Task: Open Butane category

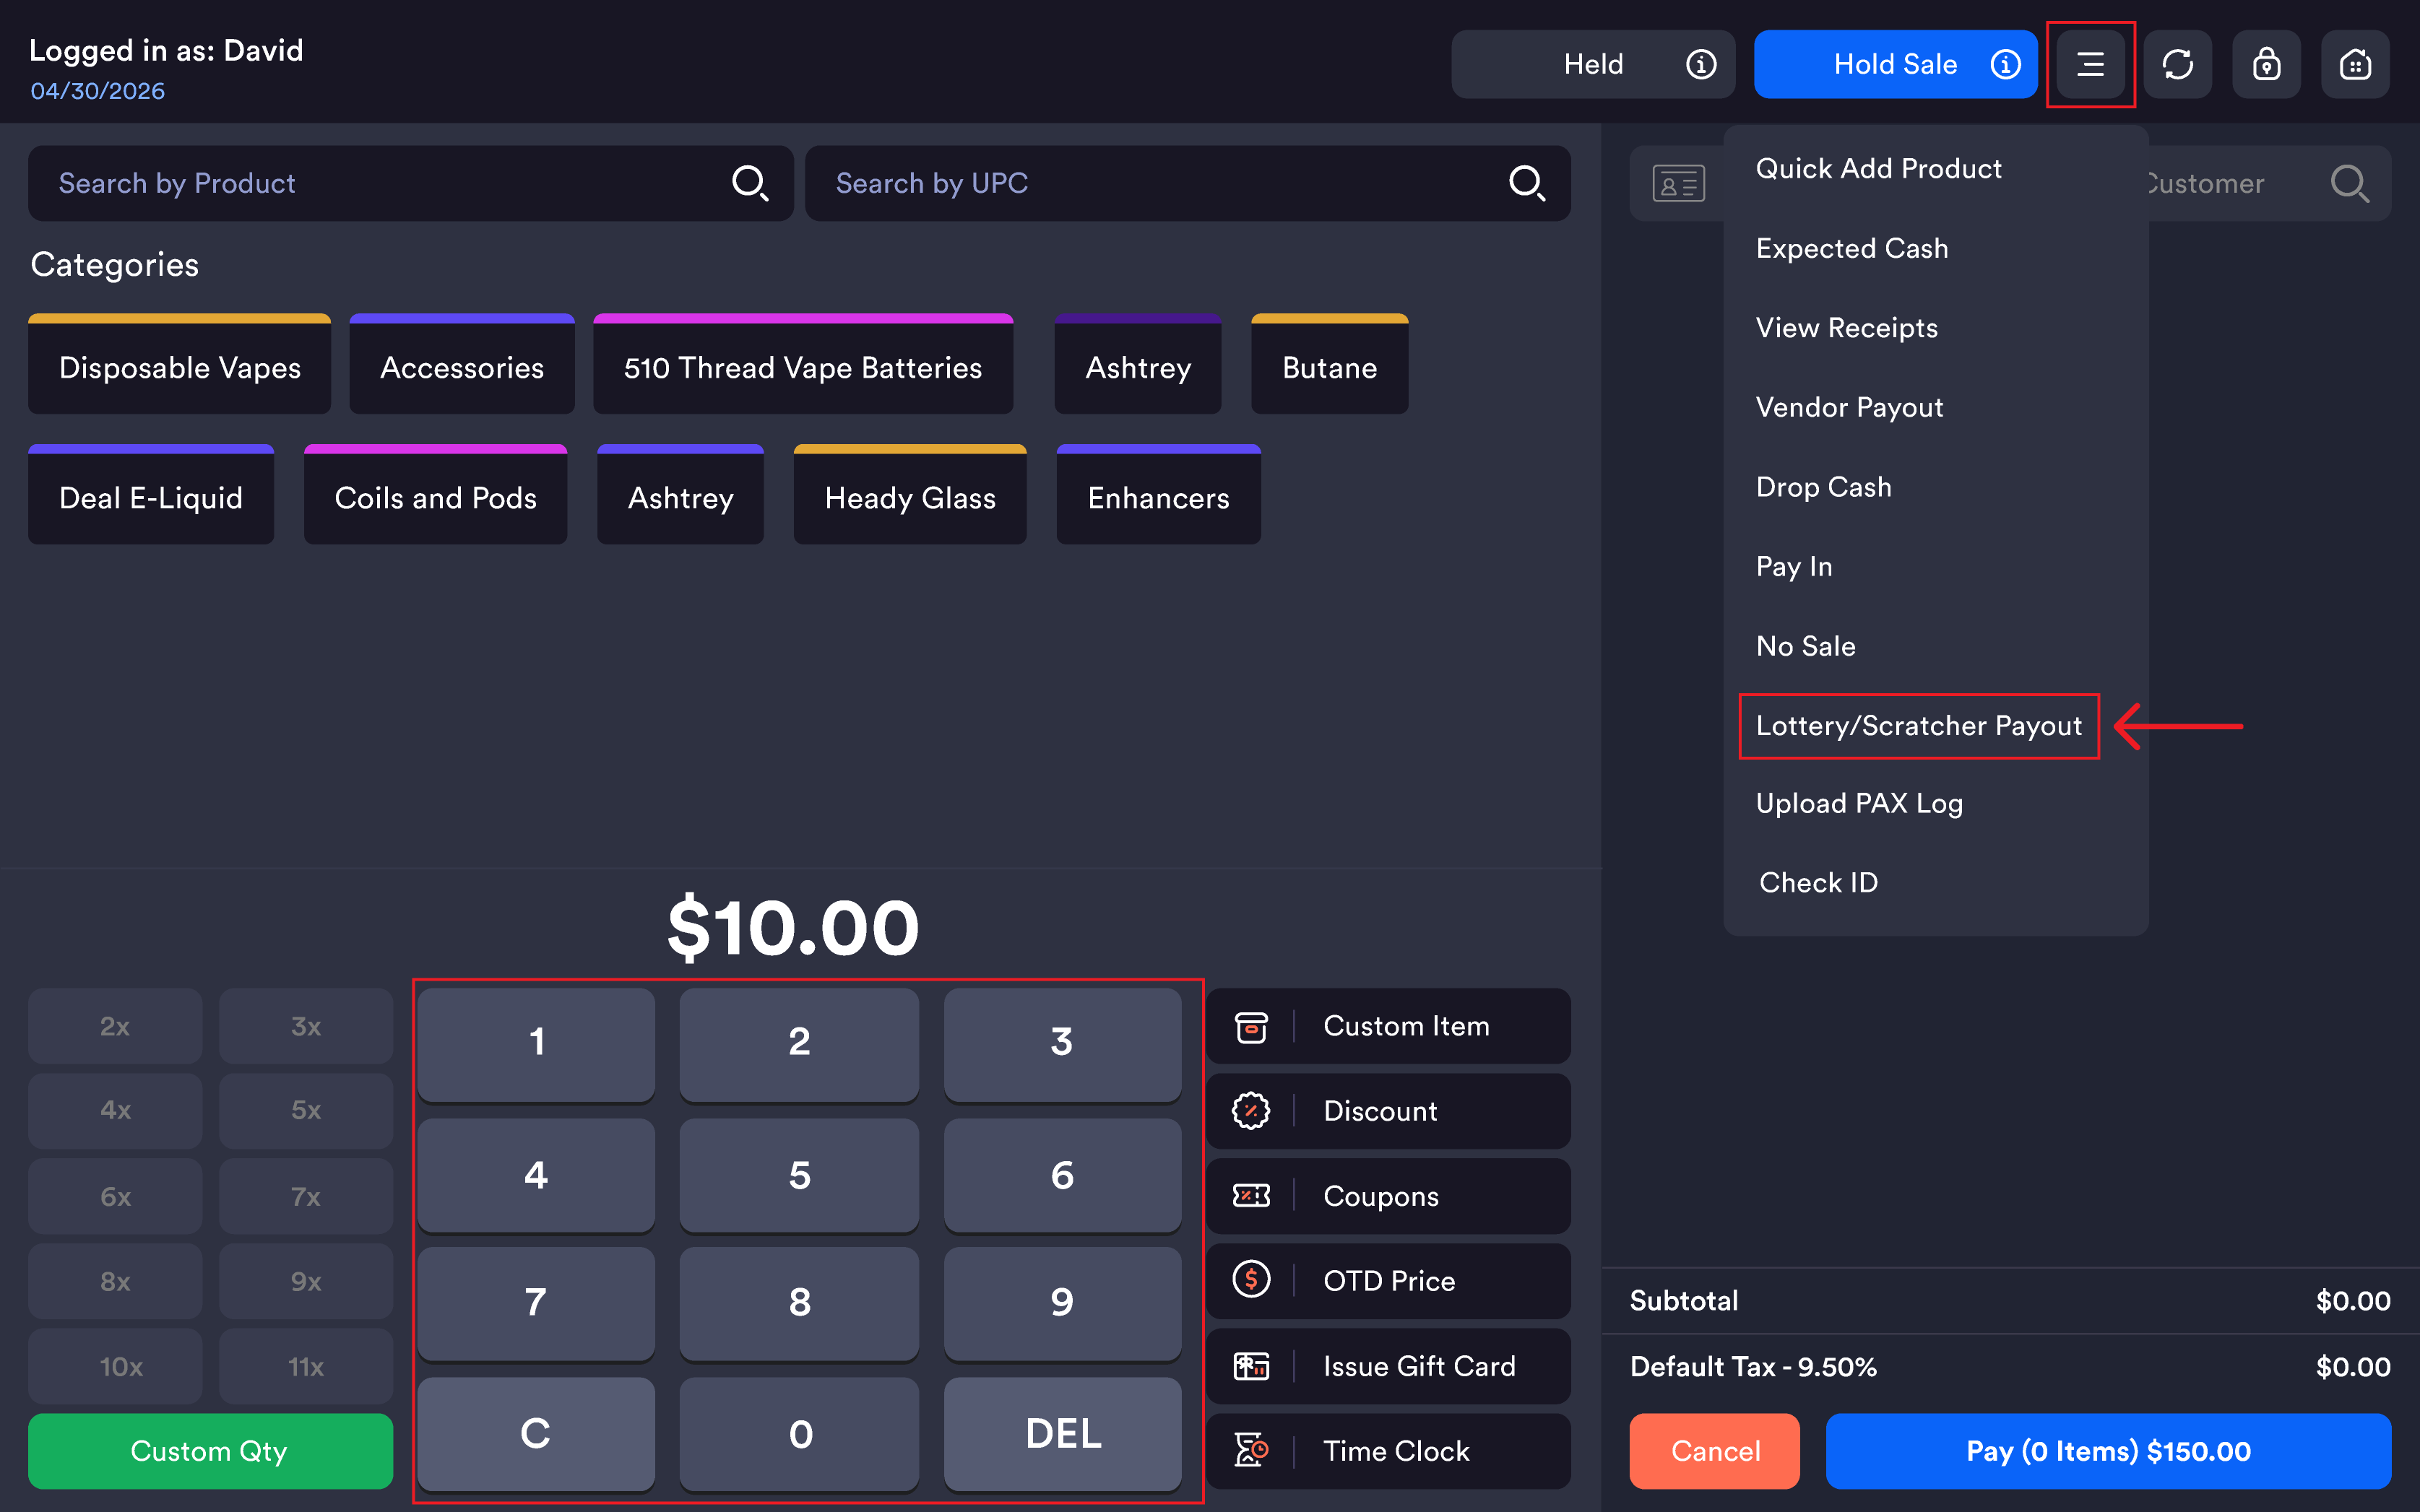Action: tap(1329, 365)
